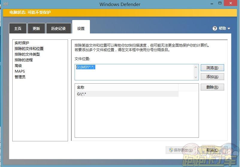The image size is (240, 167).
Task: Select 实时保护 in the settings list
Action: click(x=22, y=43)
